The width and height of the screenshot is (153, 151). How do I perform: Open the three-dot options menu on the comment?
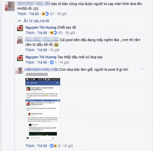pos(142,69)
